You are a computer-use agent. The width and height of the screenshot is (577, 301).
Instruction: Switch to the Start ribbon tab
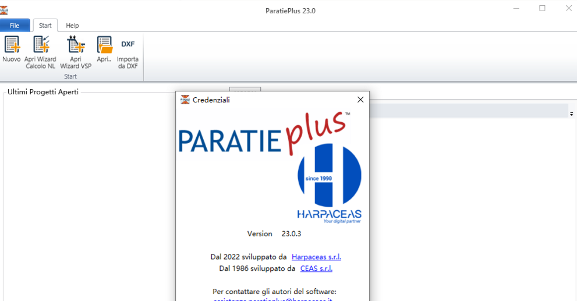pos(45,26)
